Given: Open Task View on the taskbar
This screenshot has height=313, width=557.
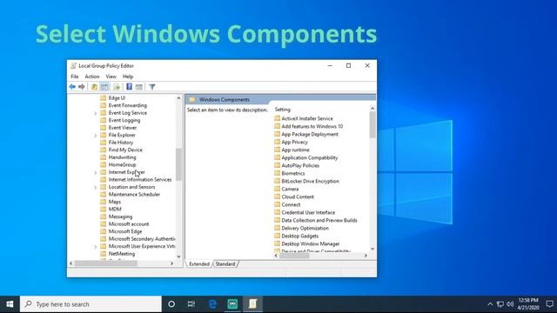Looking at the screenshot, I should coord(191,304).
